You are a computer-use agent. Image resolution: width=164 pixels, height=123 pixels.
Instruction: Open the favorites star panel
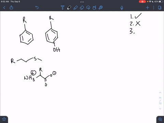coord(4,119)
